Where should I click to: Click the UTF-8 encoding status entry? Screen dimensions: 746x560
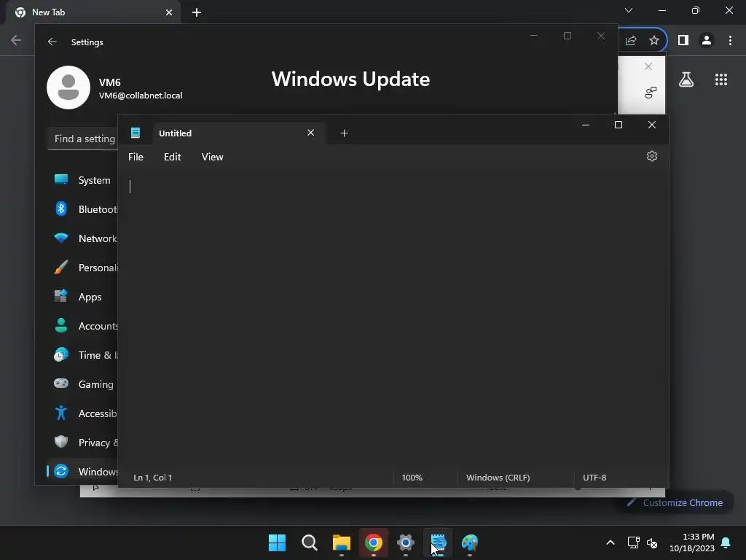[594, 478]
